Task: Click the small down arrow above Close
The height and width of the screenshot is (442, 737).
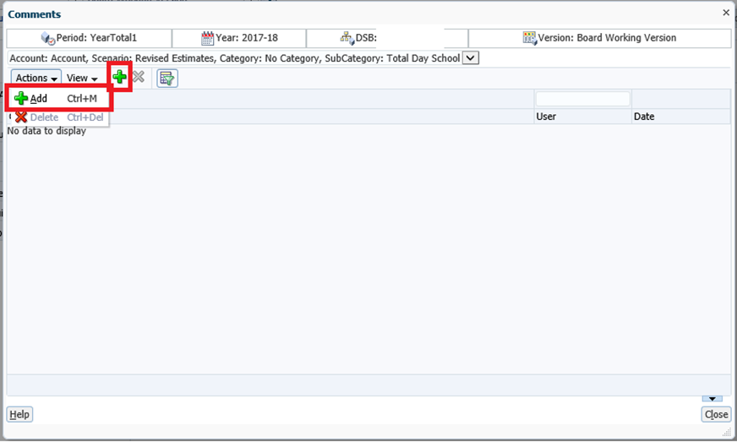Action: point(712,398)
